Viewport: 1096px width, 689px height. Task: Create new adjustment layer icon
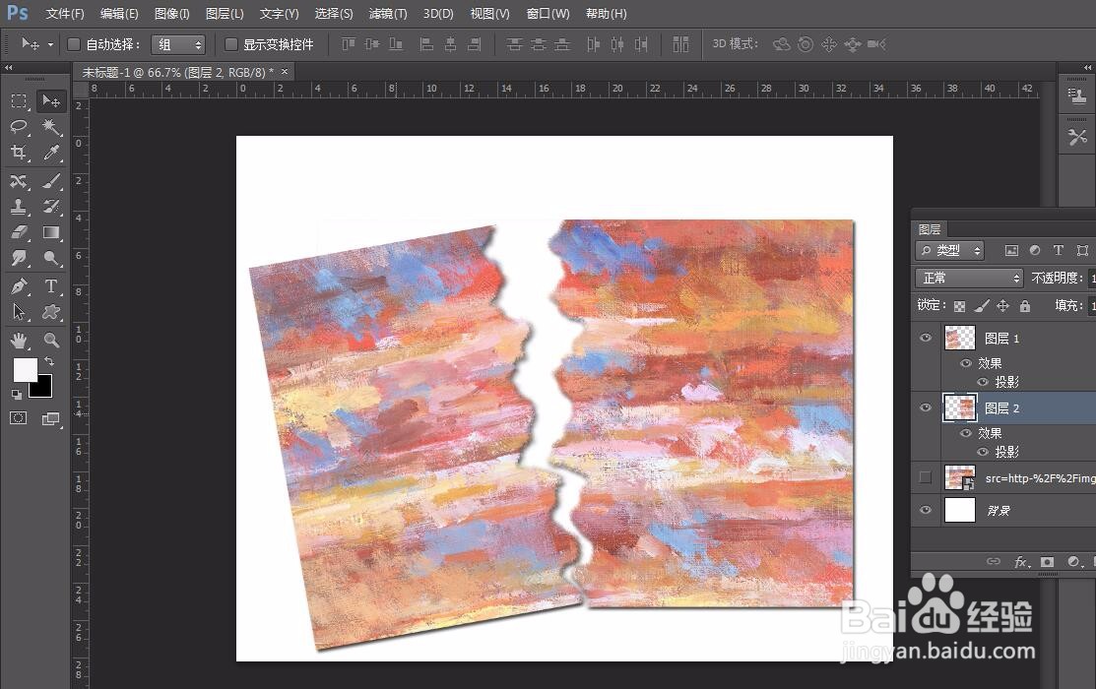pyautogui.click(x=1074, y=562)
